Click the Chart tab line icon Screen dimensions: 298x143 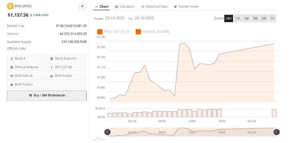pyautogui.click(x=96, y=7)
